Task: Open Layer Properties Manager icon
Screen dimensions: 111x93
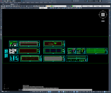Action: [45, 6]
